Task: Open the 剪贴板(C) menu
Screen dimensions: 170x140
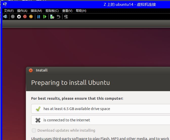Action: pos(52,11)
